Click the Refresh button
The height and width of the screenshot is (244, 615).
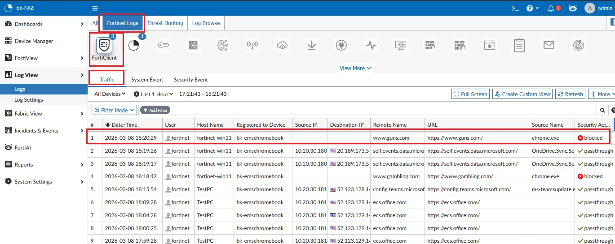[570, 94]
